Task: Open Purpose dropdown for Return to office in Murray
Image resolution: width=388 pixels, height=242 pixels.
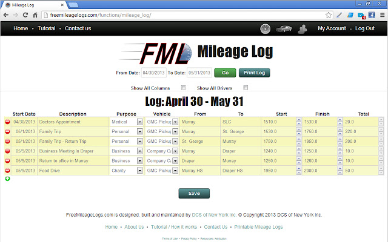Action: [140, 161]
